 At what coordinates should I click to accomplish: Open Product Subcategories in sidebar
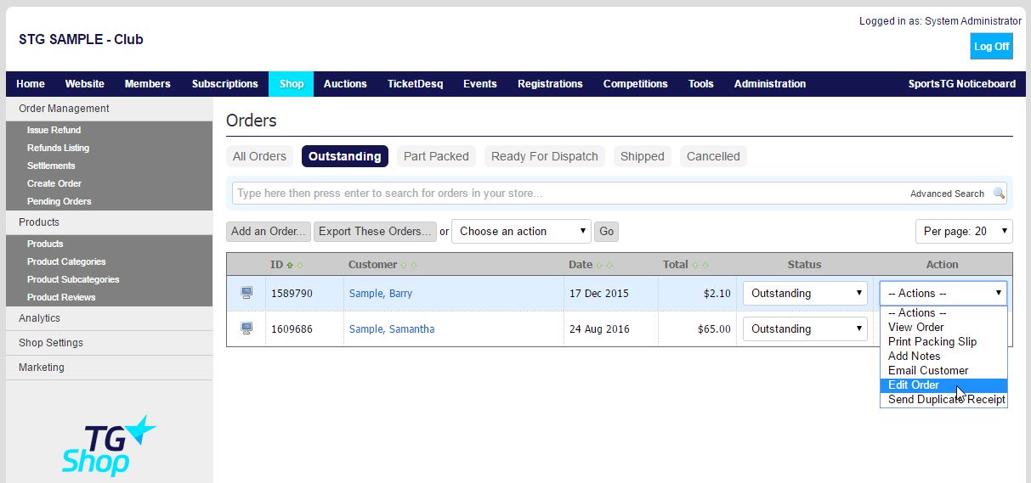[x=73, y=279]
